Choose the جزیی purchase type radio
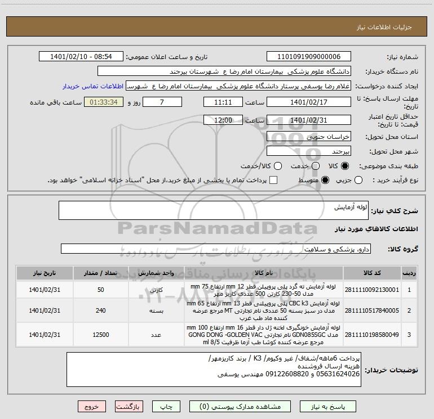Screen dimensions: 434x419 coord(358,181)
